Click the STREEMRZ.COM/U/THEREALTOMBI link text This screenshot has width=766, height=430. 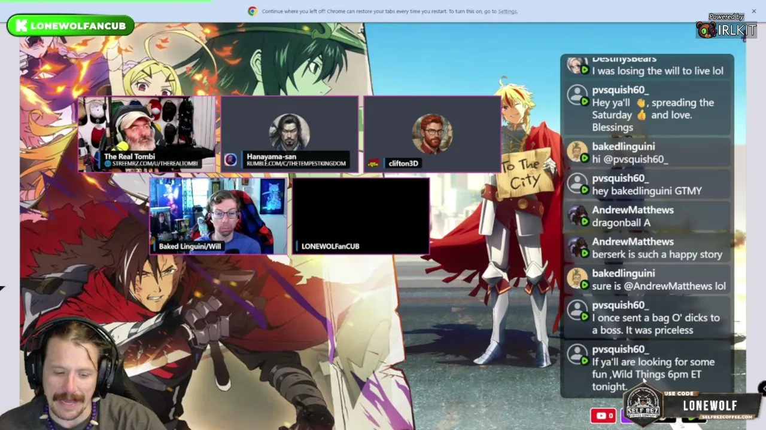tap(155, 164)
